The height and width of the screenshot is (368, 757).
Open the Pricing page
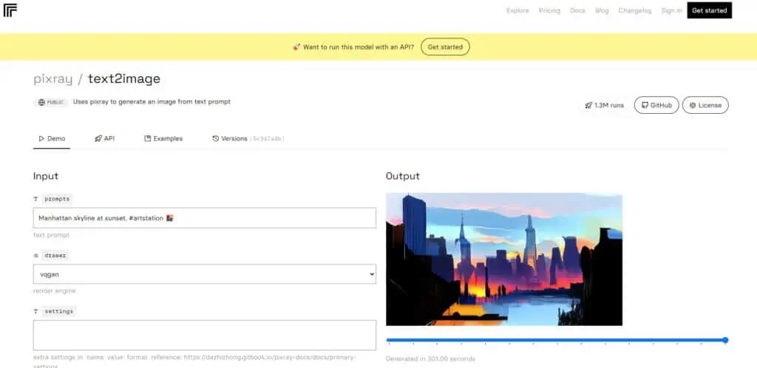[549, 10]
